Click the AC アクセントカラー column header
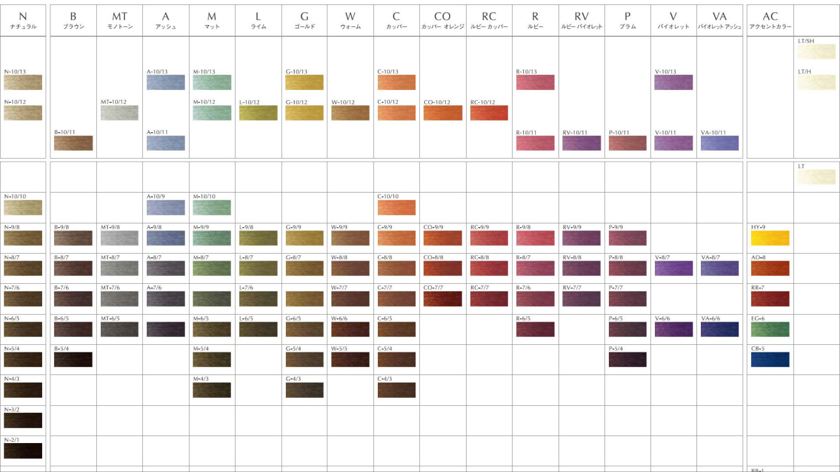The image size is (840, 472). (x=770, y=20)
